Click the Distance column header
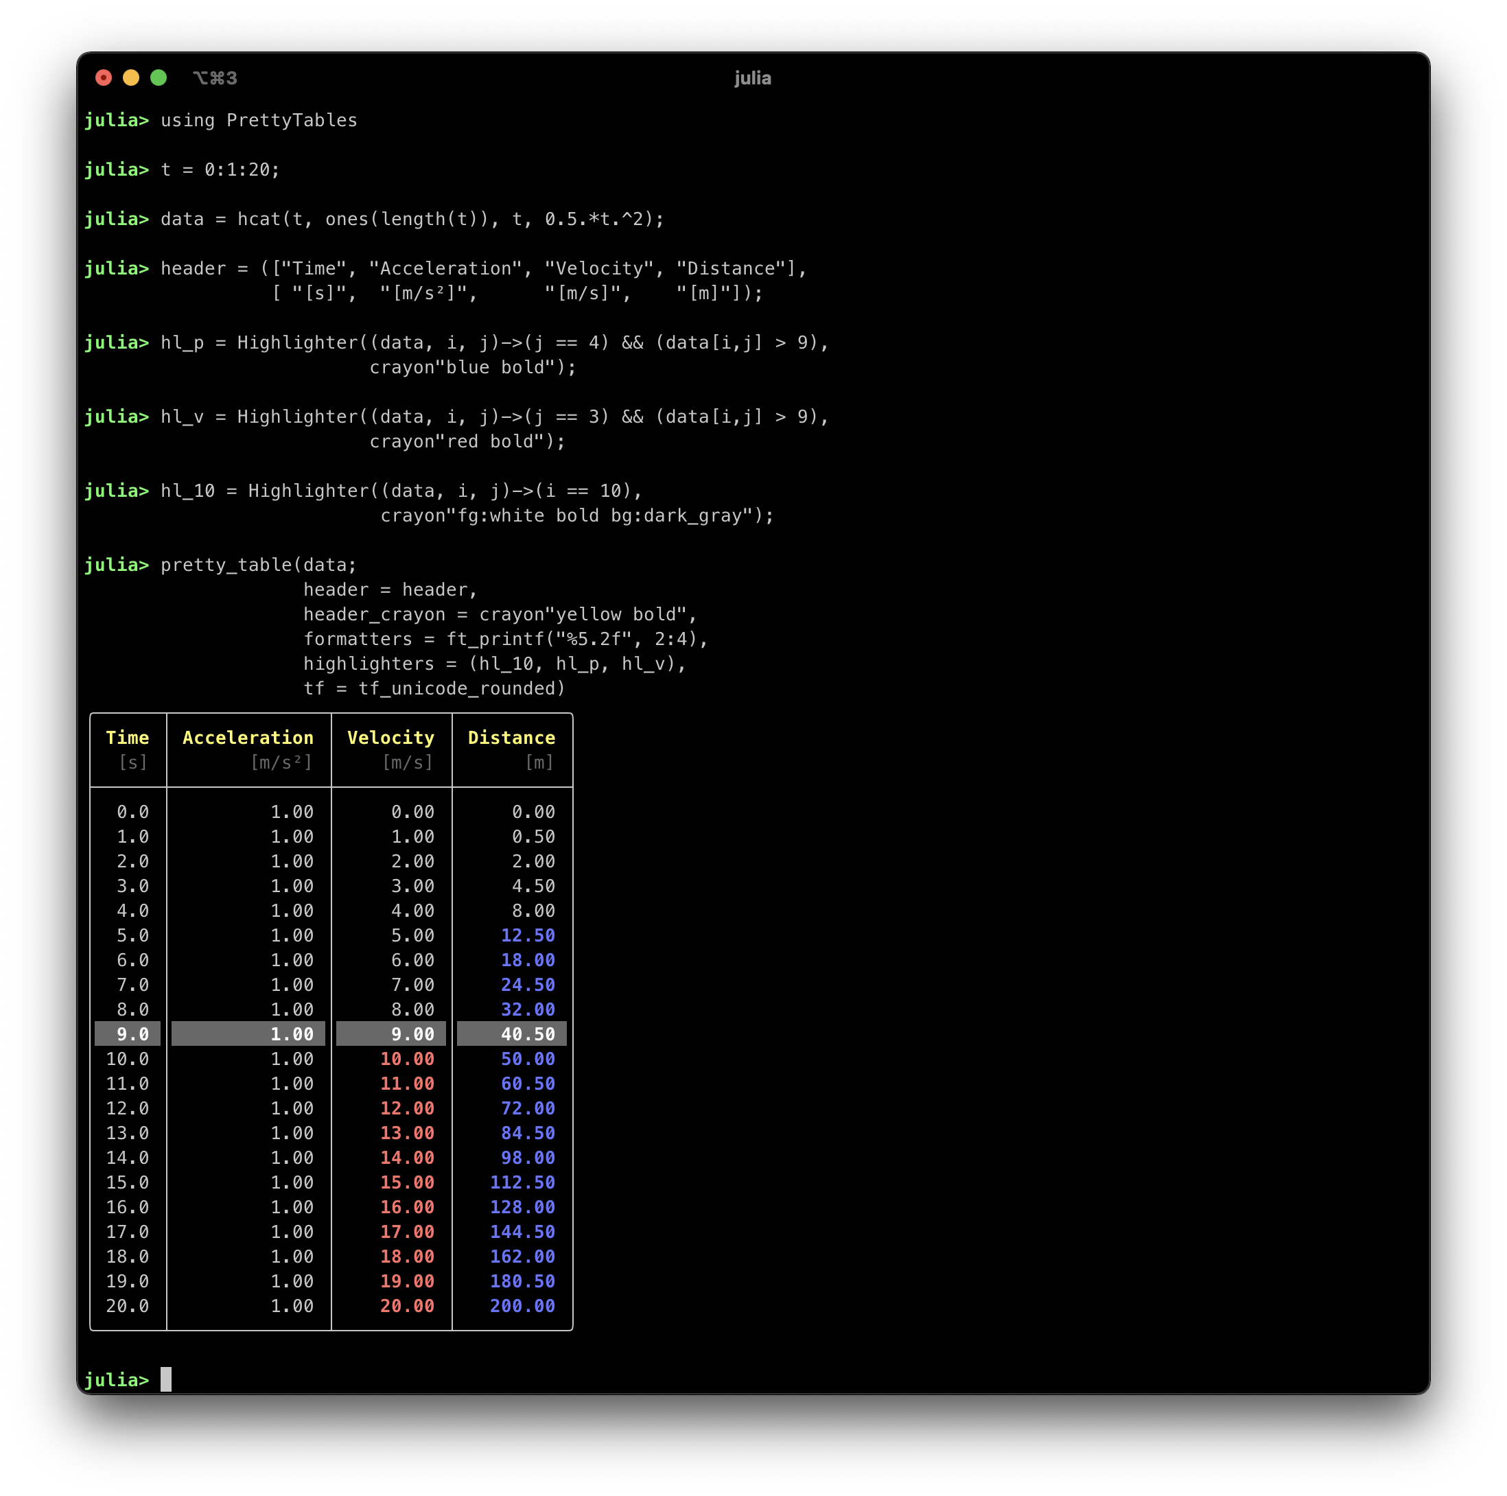 click(512, 738)
